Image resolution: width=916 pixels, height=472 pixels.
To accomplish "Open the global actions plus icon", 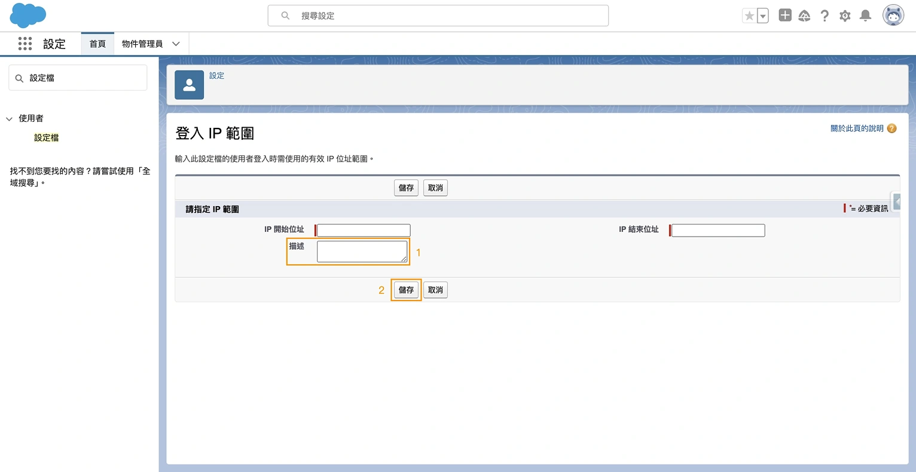I will tap(784, 15).
